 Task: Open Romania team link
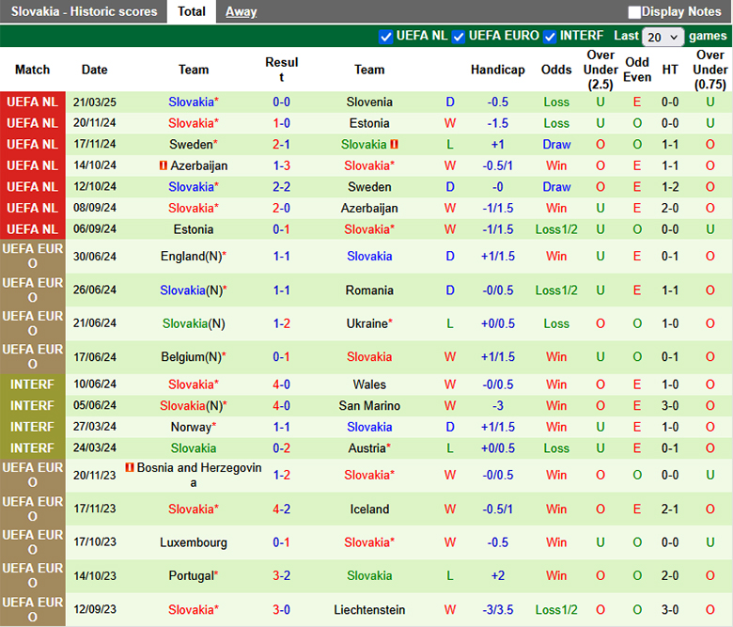click(x=369, y=290)
